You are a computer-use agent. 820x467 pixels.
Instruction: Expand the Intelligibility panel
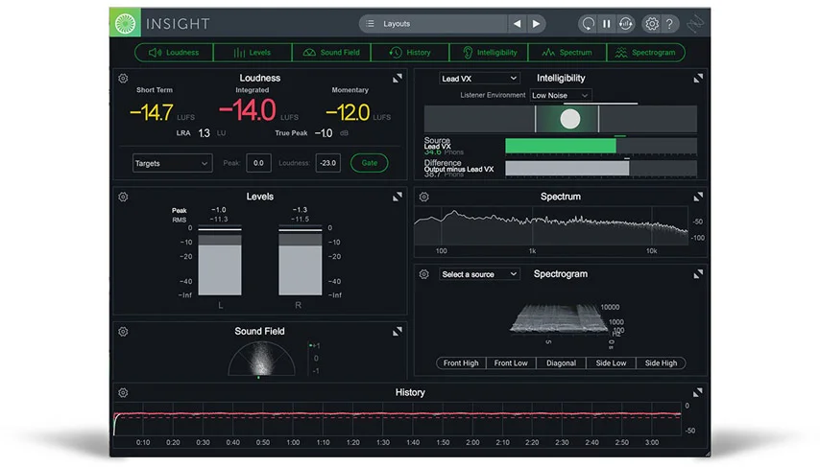tap(698, 79)
